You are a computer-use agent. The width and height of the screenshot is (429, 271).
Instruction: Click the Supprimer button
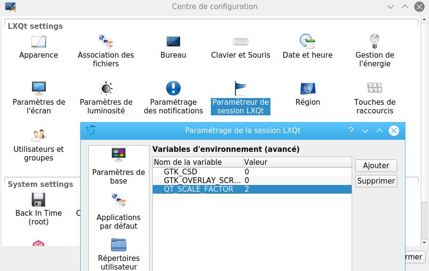(376, 181)
